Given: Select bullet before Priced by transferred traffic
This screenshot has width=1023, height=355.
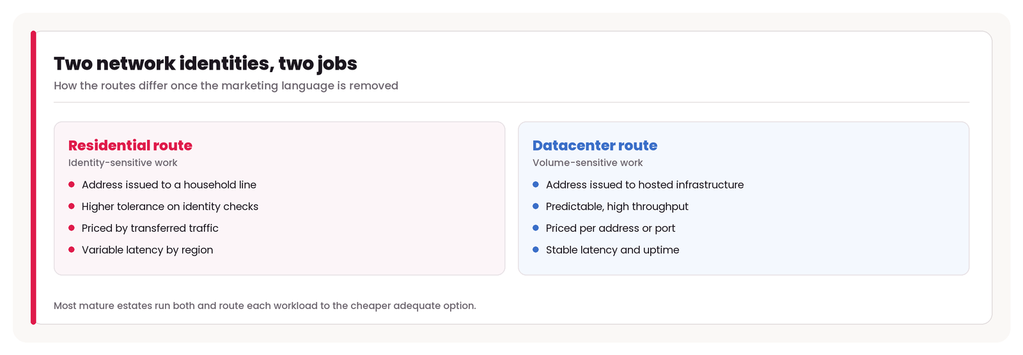Looking at the screenshot, I should pos(72,228).
